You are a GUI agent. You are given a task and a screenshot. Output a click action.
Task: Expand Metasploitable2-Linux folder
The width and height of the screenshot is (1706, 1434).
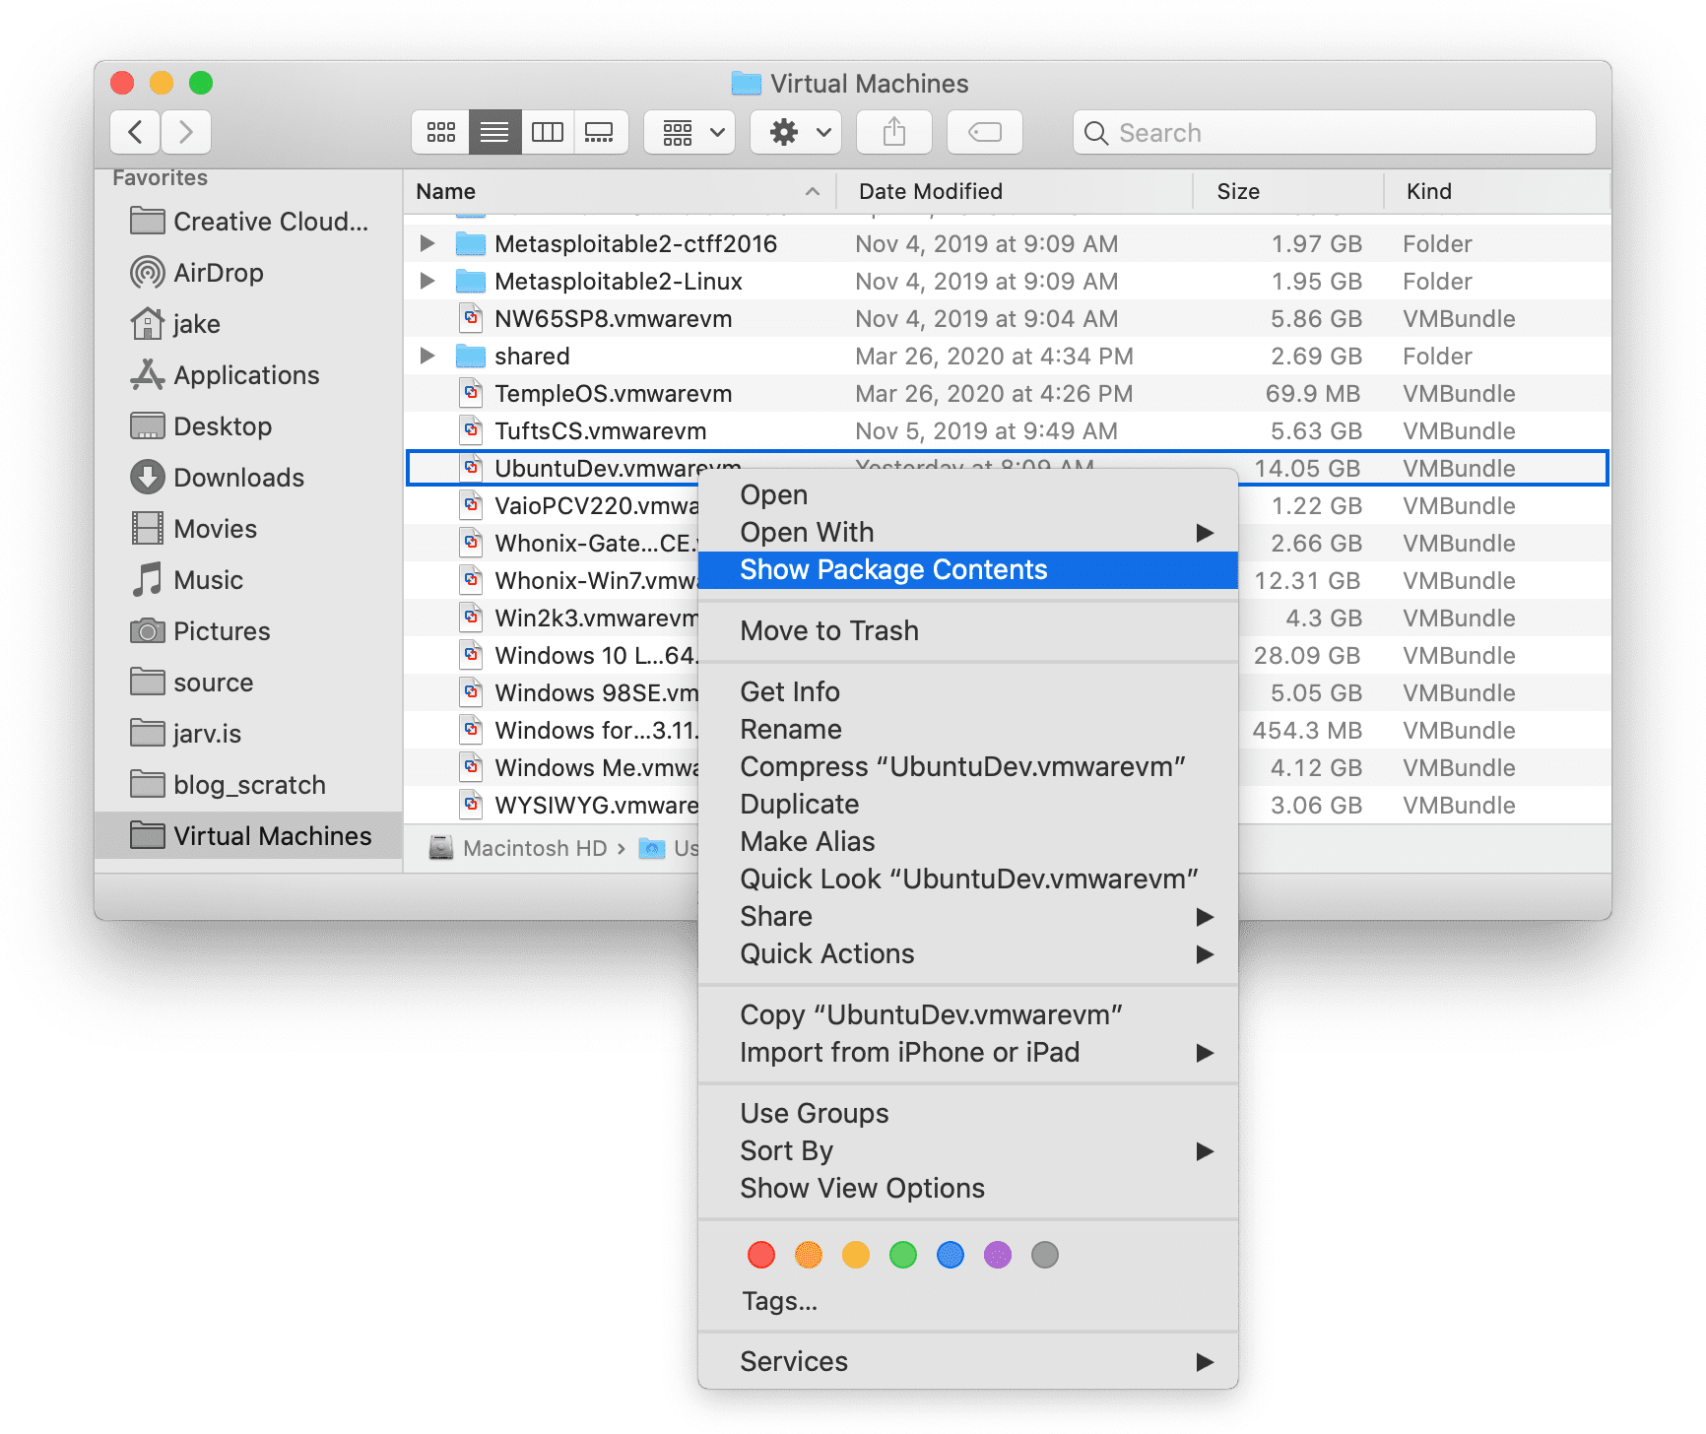[x=426, y=281]
